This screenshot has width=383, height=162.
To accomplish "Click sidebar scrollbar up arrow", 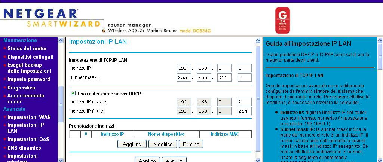I will pos(61,40).
